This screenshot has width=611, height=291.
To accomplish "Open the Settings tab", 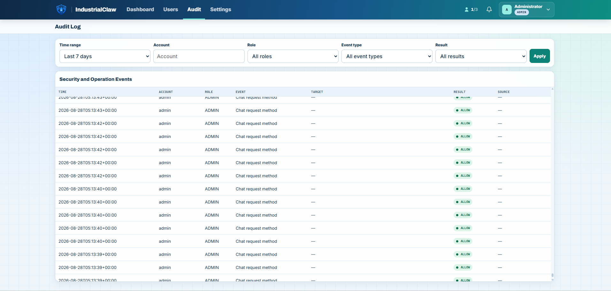I will [x=221, y=10].
